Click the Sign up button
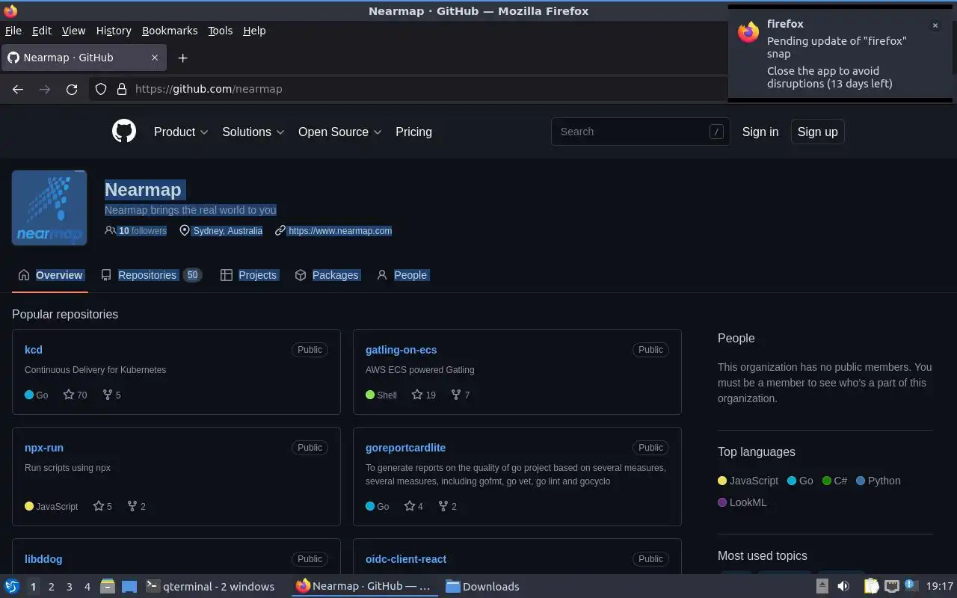 [x=817, y=132]
